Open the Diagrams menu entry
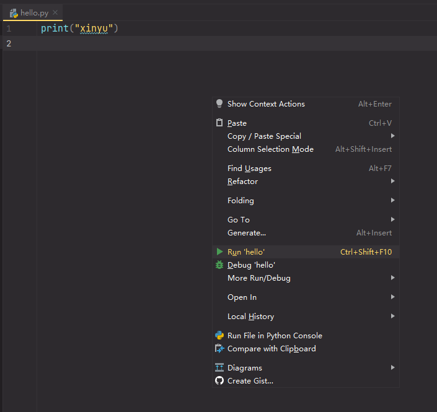This screenshot has width=437, height=412. pyautogui.click(x=306, y=368)
